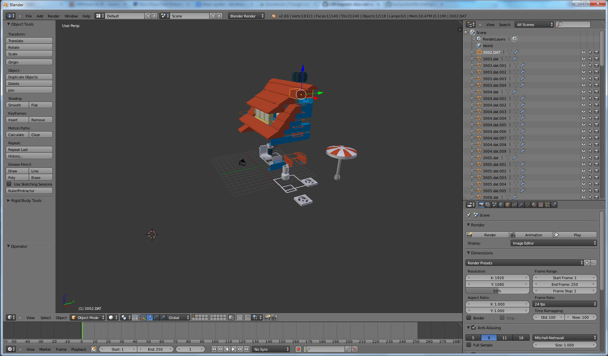Open the Window menu
Screen dimensions: 608x356
point(71,16)
